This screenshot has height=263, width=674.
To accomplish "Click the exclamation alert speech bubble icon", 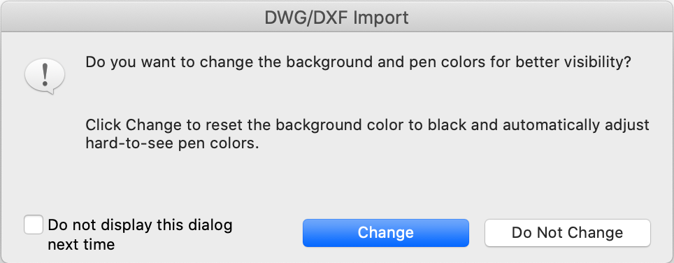I will [x=45, y=76].
